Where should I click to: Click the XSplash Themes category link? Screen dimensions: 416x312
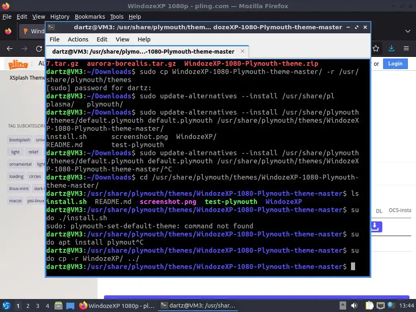pos(27,78)
